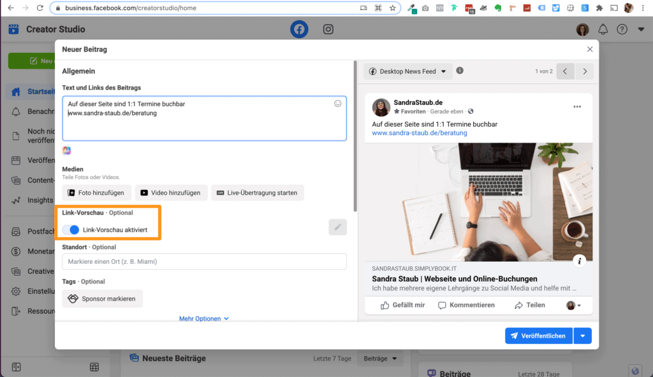This screenshot has width=653, height=377.
Task: Close the Neuer Beitrag dialog
Action: (590, 49)
